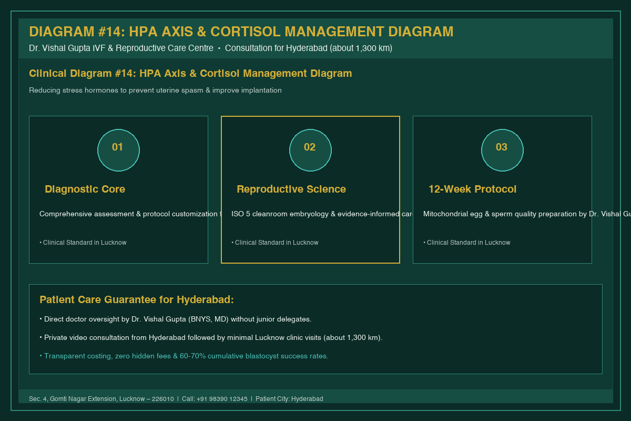
Task: Click 'Clinical Standard in Lucknow' under 12-Week Protocol
Action: click(x=467, y=243)
